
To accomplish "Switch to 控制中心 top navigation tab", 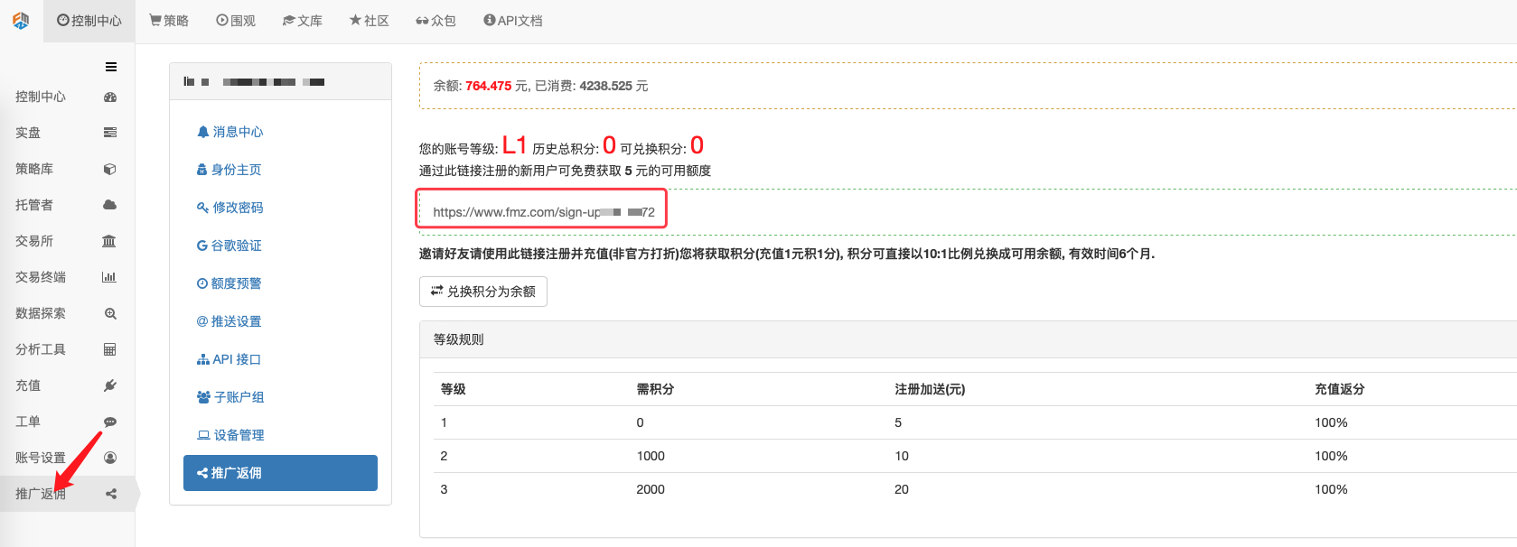I will (89, 21).
